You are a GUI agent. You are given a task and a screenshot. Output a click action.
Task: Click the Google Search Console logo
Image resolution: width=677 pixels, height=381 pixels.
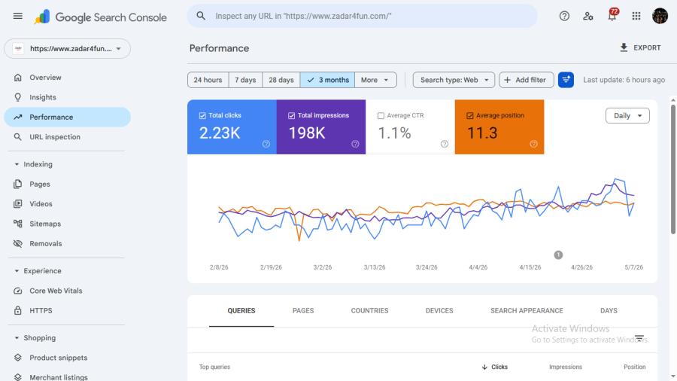pos(101,17)
